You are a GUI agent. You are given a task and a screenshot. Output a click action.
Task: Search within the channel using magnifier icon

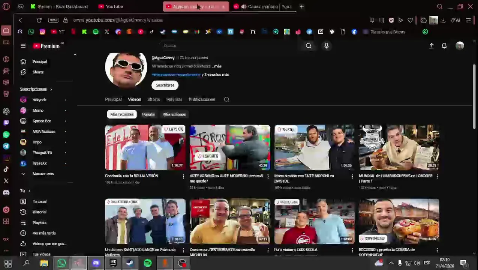(226, 99)
